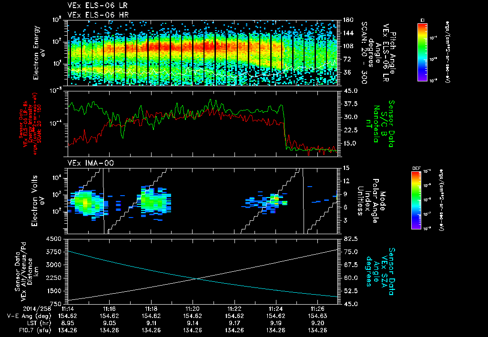Click the 11:26 time tick label

coord(317,310)
